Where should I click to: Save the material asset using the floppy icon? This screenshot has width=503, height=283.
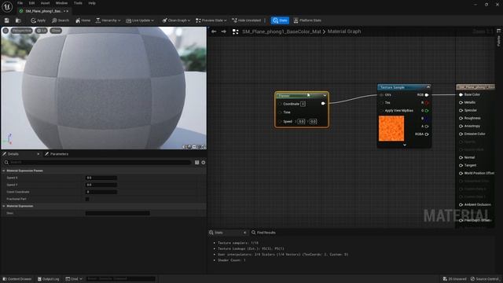(x=7, y=20)
